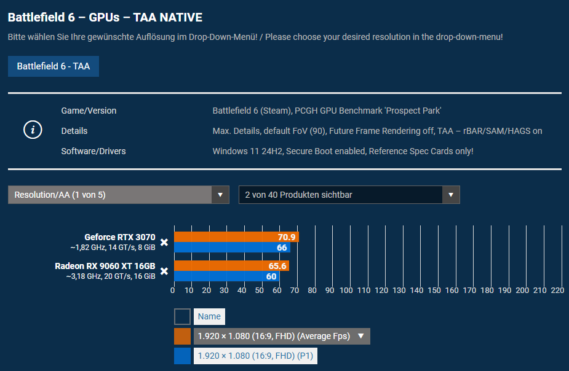Select the 1.920 × 1.080 (16:9, FHD) (P1) label

pyautogui.click(x=255, y=356)
